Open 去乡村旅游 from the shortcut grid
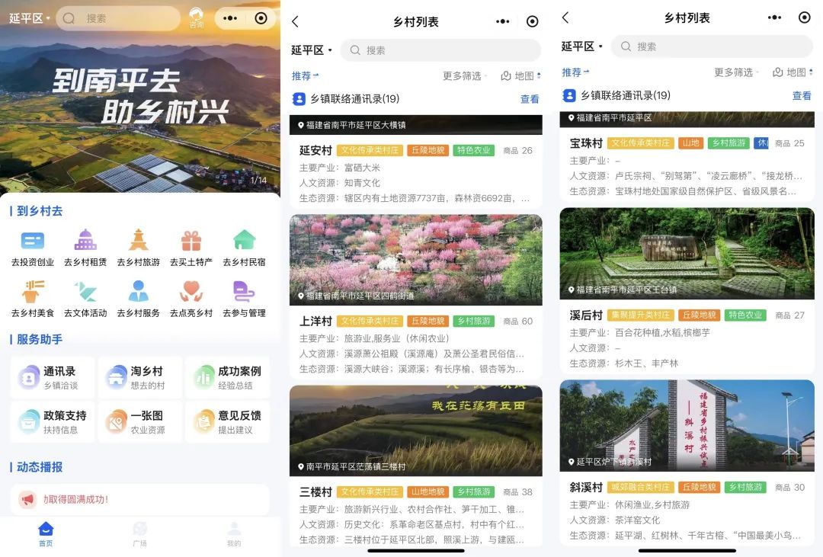 138,242
